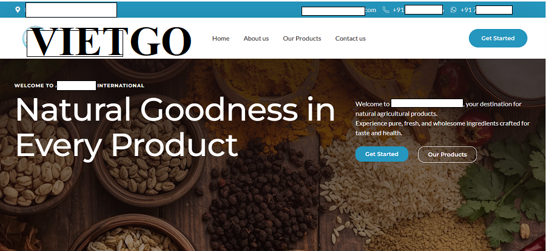
Task: Click the WhatsApp icon in top bar
Action: (x=453, y=10)
